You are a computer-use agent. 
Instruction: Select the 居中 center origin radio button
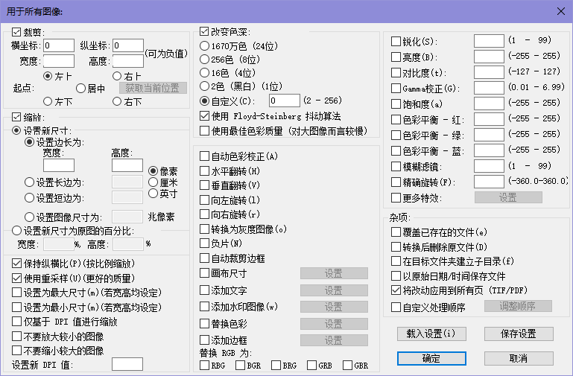click(x=81, y=89)
